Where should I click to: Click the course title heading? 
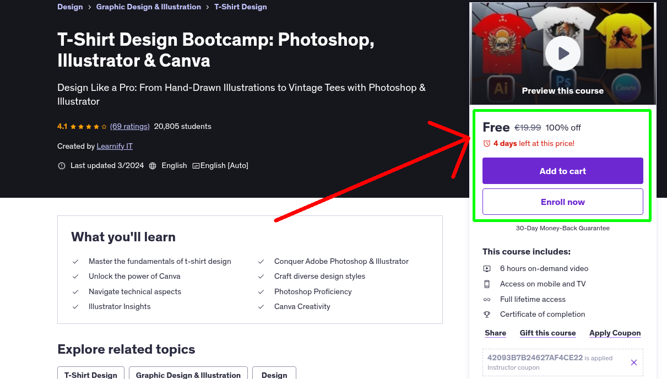pyautogui.click(x=216, y=50)
